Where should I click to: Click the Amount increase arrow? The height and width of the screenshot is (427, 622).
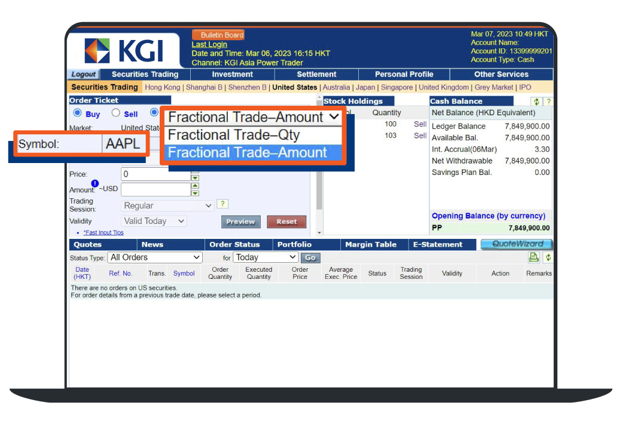point(195,186)
